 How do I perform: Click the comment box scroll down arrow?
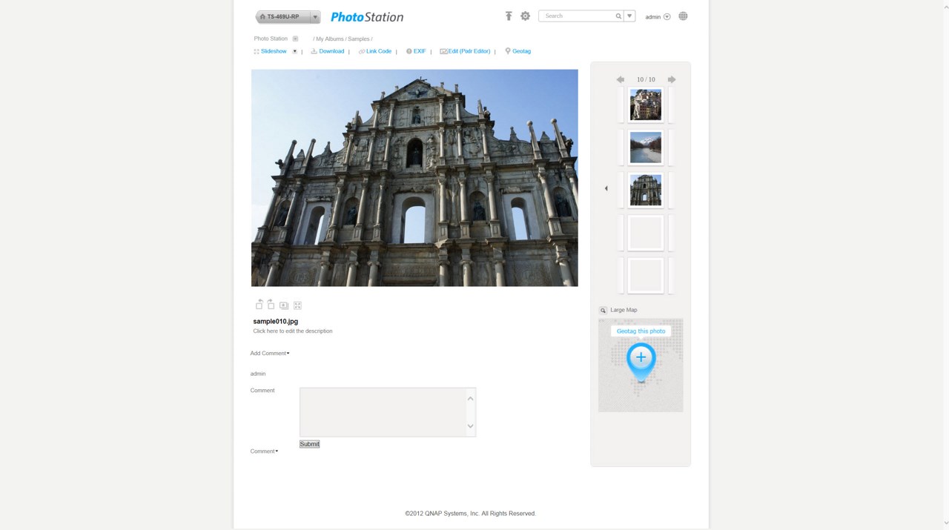pos(470,426)
